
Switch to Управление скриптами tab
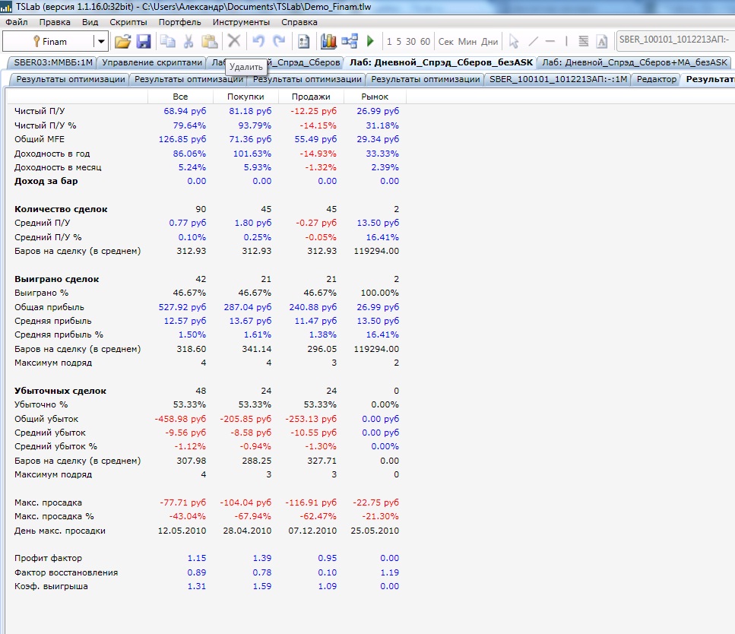152,62
